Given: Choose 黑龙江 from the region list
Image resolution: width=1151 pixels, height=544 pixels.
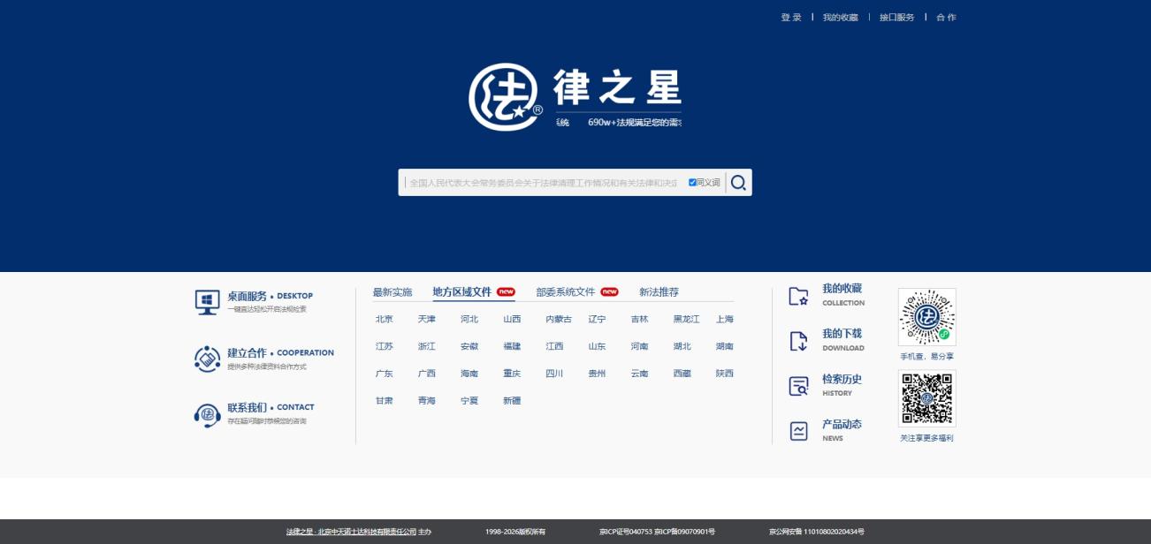Looking at the screenshot, I should pos(686,320).
